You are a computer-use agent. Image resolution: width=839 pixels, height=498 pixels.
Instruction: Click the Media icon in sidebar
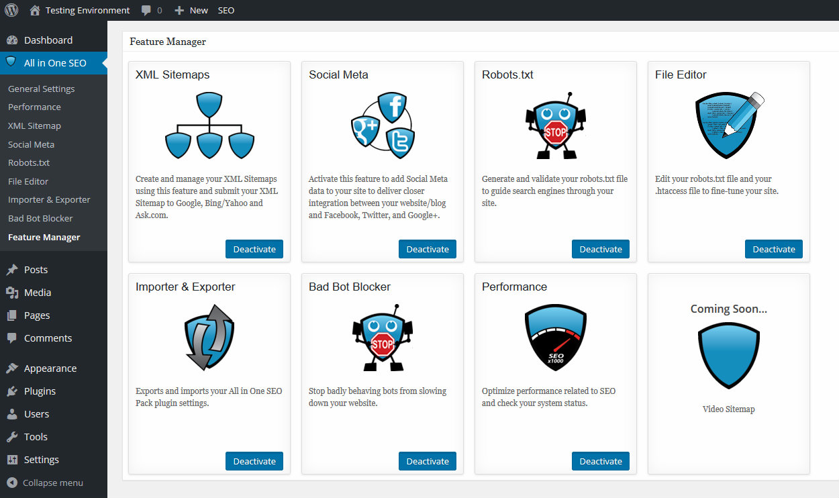click(11, 293)
